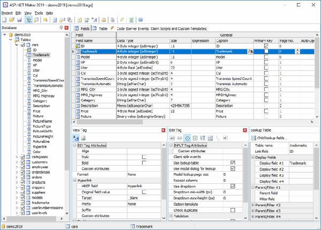
Task: Expand the categories table node
Action: 17,157
